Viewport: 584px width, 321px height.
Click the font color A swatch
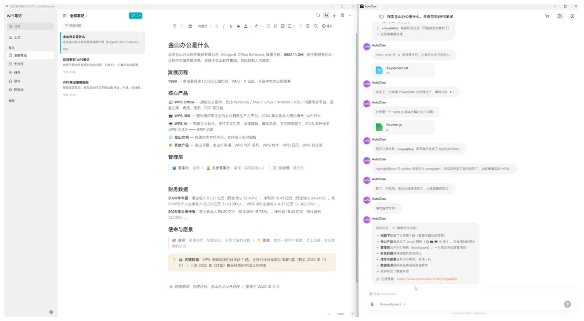coord(246,26)
